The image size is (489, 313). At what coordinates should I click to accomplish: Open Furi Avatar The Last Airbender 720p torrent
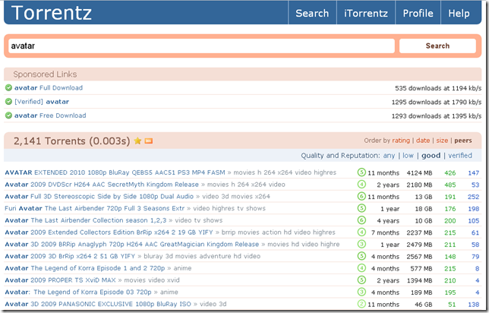[x=94, y=208]
